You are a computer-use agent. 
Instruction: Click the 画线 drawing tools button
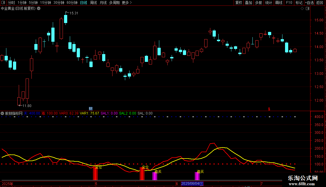[279, 3]
